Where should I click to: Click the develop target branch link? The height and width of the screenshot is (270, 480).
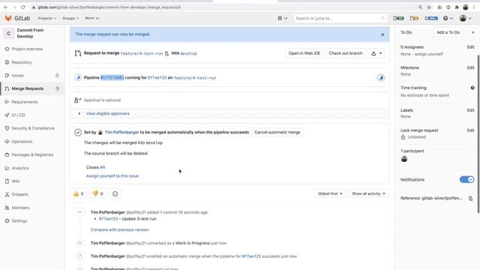[188, 53]
